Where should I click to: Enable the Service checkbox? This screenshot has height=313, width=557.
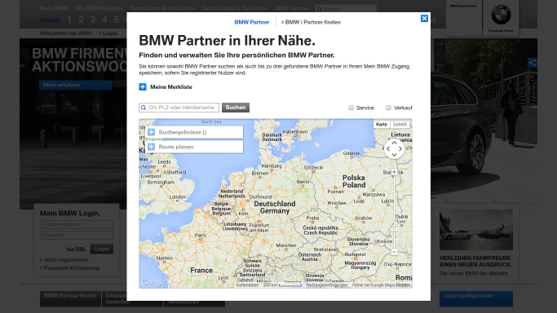click(x=351, y=108)
